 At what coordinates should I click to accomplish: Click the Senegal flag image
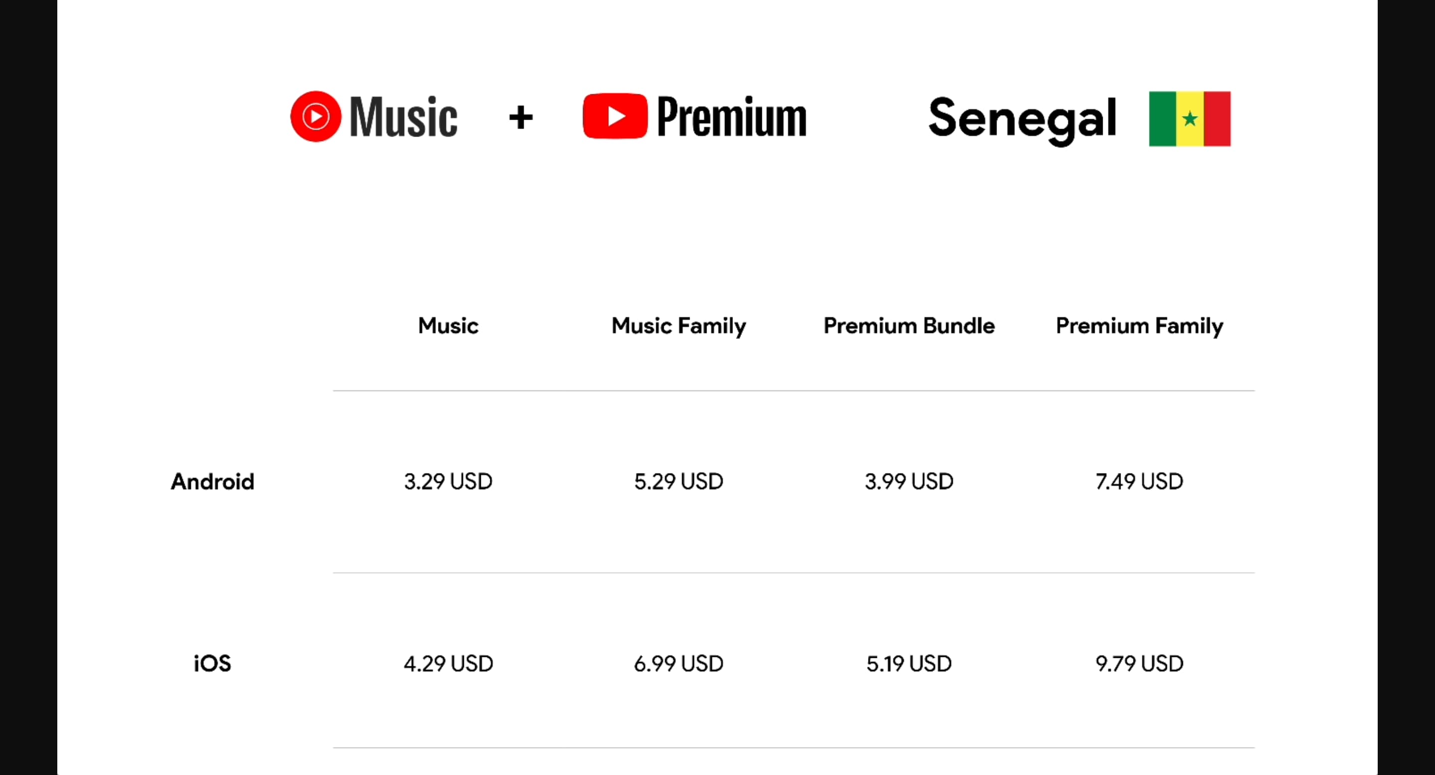1189,119
